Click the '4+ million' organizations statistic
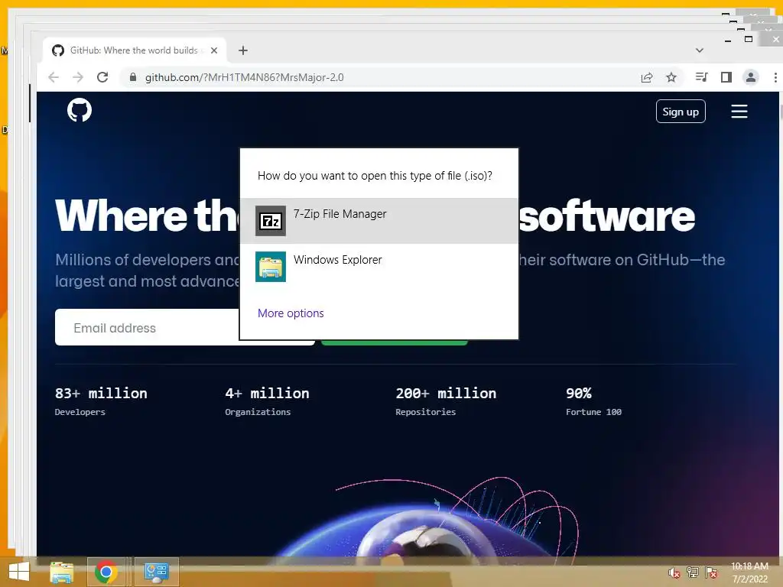 267,393
